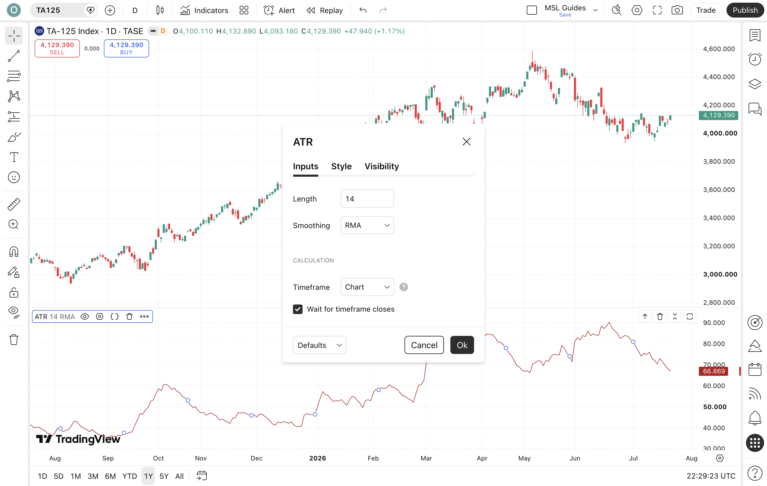Open the Timeframe Chart dropdown
The image size is (767, 486).
click(x=367, y=287)
